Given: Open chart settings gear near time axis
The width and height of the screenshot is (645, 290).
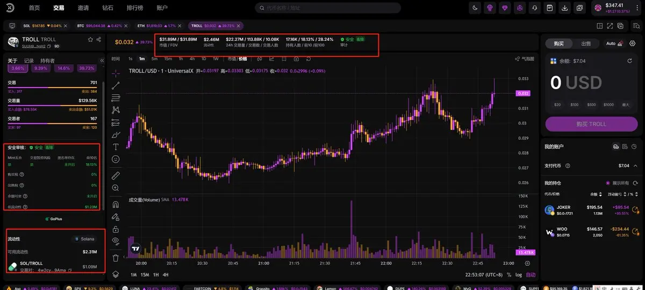Looking at the screenshot, I should pos(527,263).
